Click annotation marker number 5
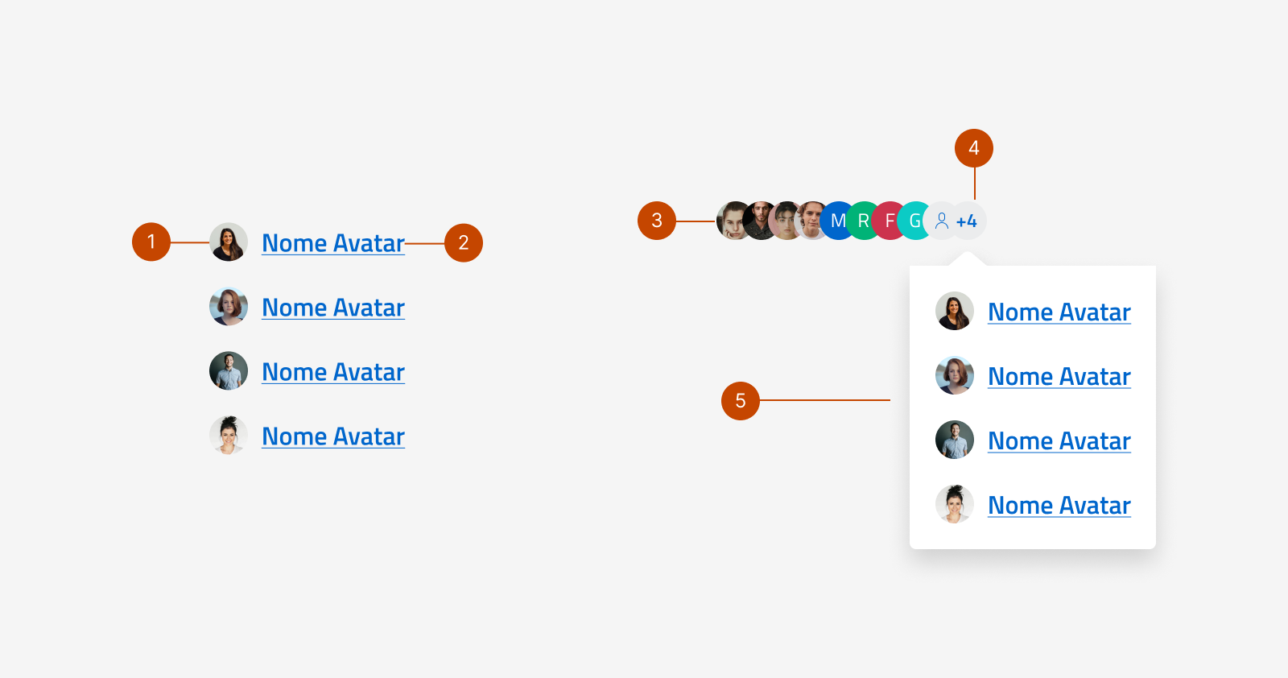The image size is (1288, 678). coord(741,401)
